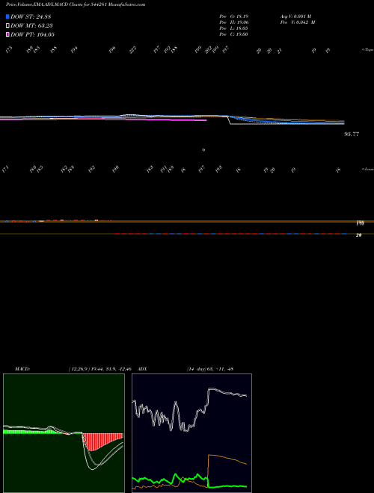Select the DOW PT: 104.05 label

point(32,34)
